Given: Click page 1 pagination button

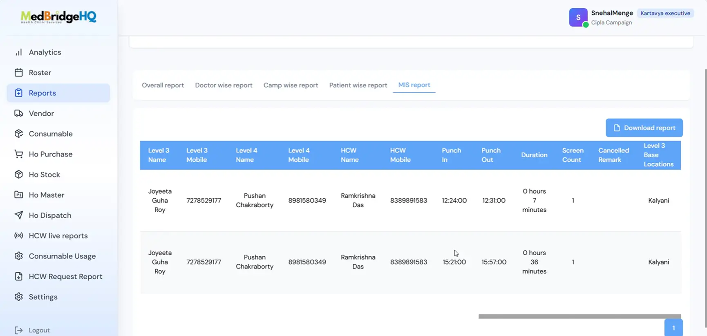Looking at the screenshot, I should 673,328.
